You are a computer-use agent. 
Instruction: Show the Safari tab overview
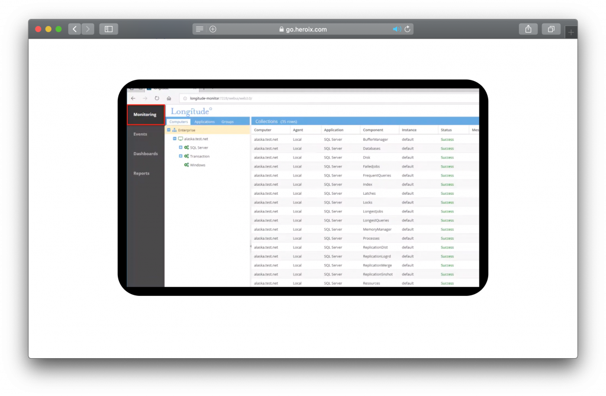[x=551, y=29]
